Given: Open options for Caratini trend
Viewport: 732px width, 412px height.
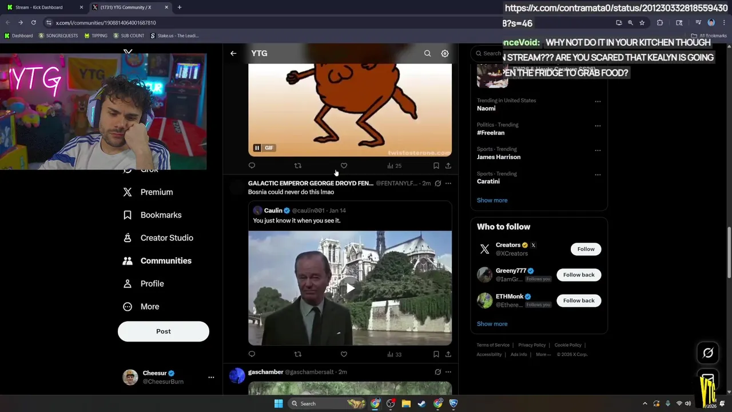Looking at the screenshot, I should pyautogui.click(x=598, y=175).
